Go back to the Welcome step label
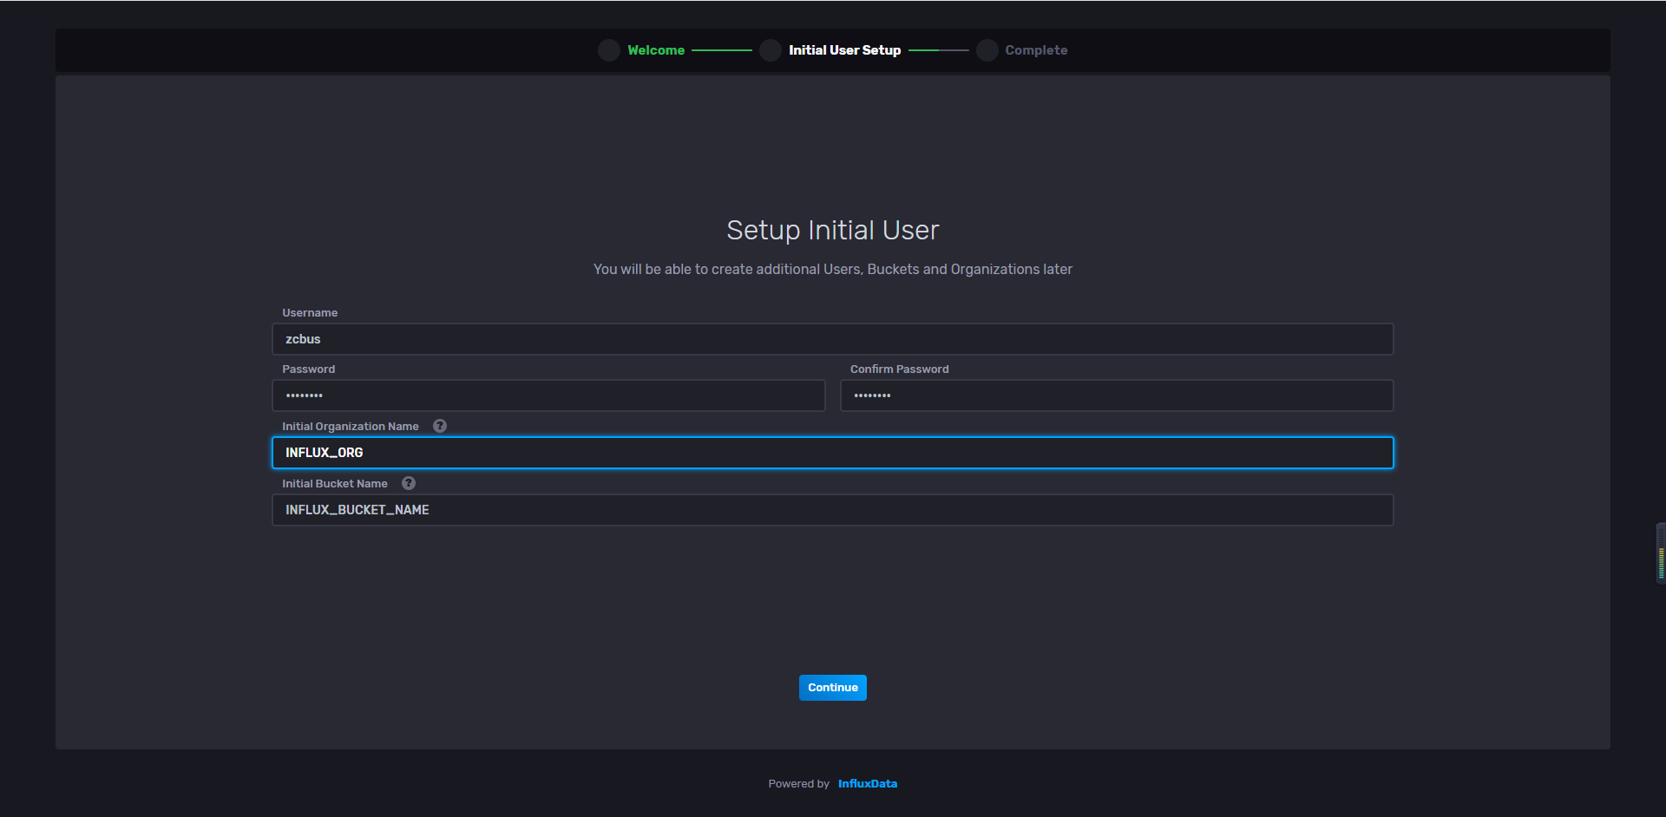Screen dimensions: 1666x817 656,50
